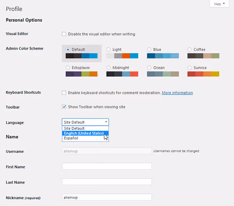The height and width of the screenshot is (206, 234).
Task: Select the Coffee color scheme radio
Action: [190, 50]
